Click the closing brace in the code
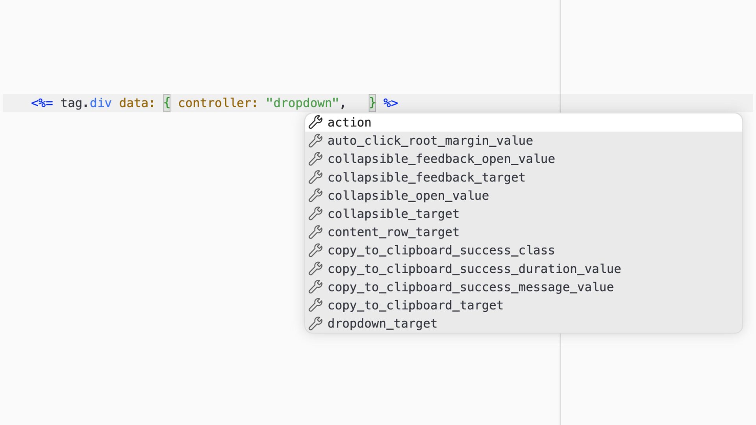The height and width of the screenshot is (425, 756). point(372,103)
